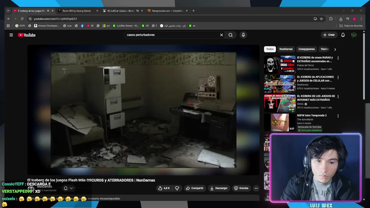370x208 pixels.
Task: Click the video player frame
Action: tap(143, 110)
